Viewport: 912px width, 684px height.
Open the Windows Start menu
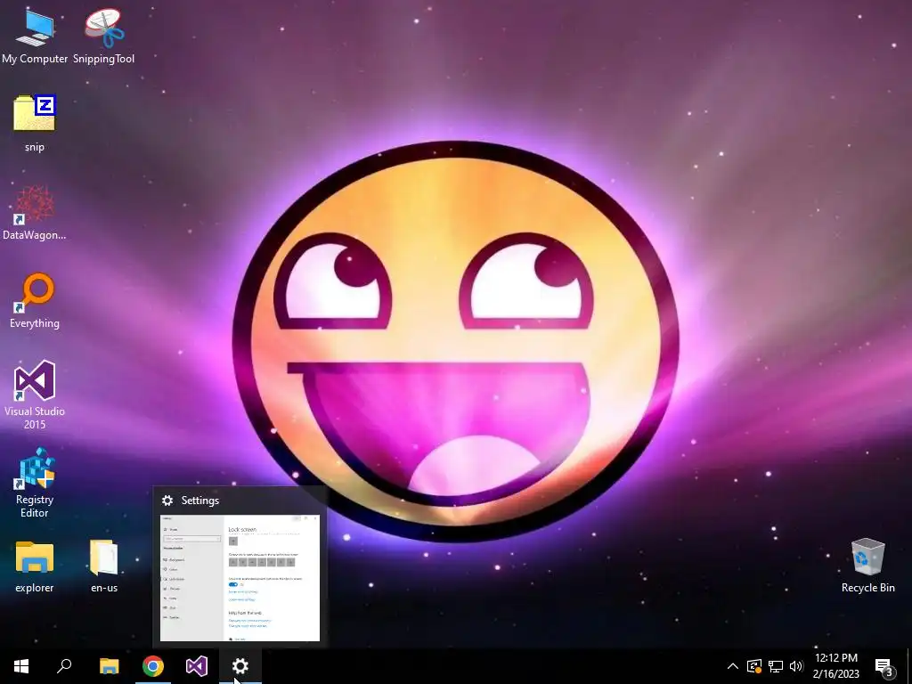click(21, 666)
